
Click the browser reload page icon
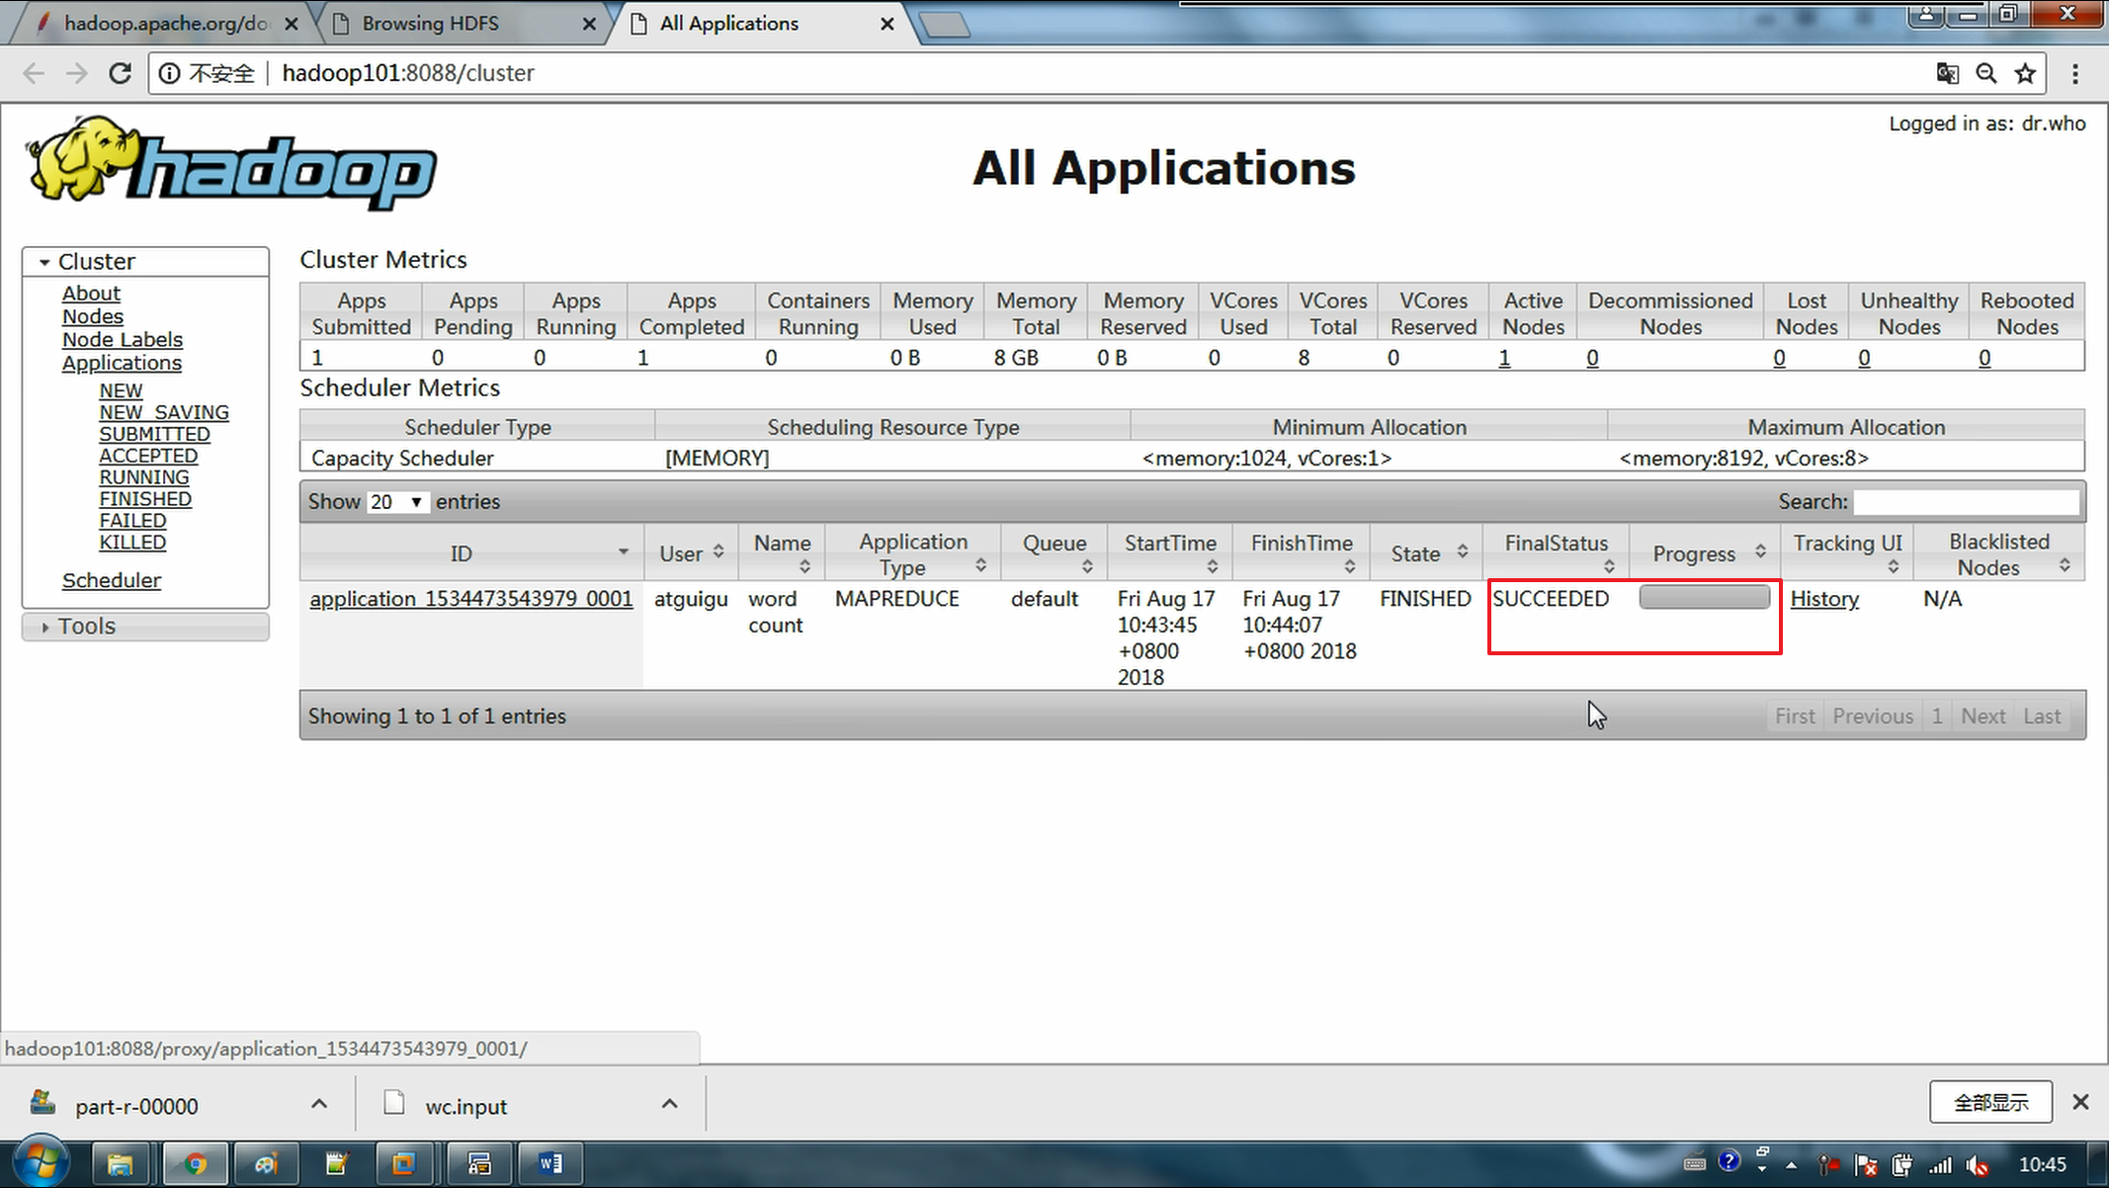tap(120, 73)
